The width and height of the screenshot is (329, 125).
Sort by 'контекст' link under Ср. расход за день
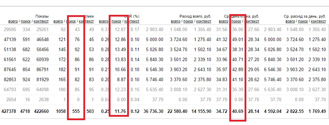319,21
